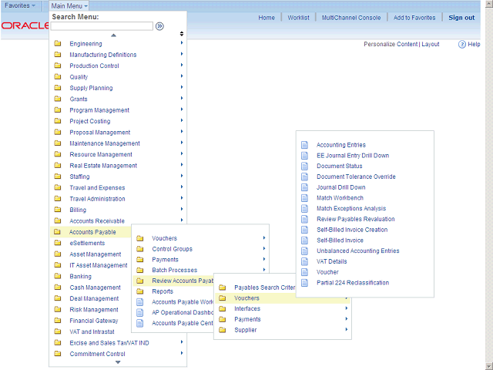Viewport: 493px width, 370px height.
Task: Click the Help question mark icon
Action: (x=462, y=45)
